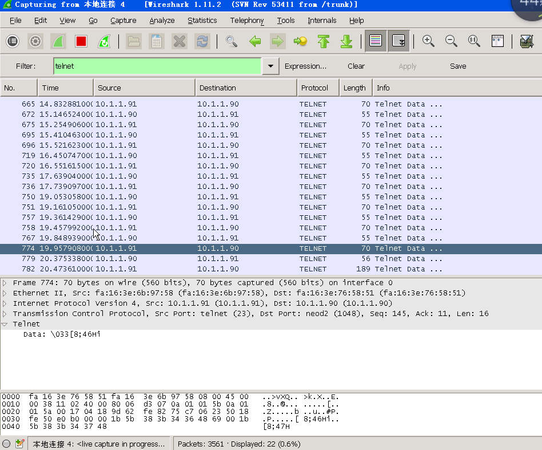Sort by the Destination column header
The width and height of the screenshot is (542, 450).
click(x=246, y=88)
